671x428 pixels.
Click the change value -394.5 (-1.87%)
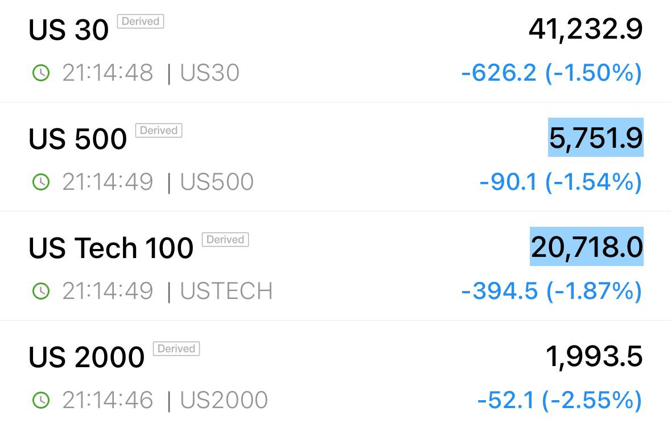pyautogui.click(x=551, y=291)
